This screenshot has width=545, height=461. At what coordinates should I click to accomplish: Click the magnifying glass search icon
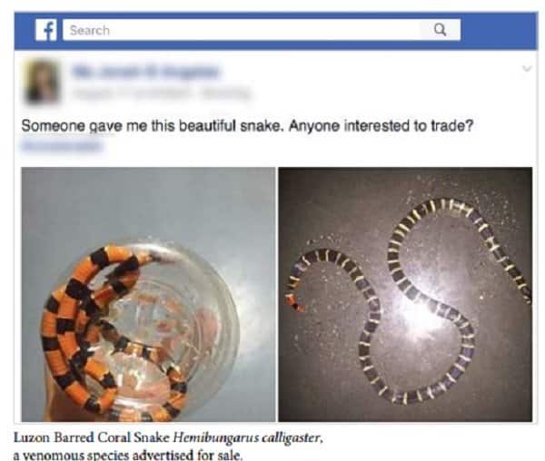click(x=440, y=30)
